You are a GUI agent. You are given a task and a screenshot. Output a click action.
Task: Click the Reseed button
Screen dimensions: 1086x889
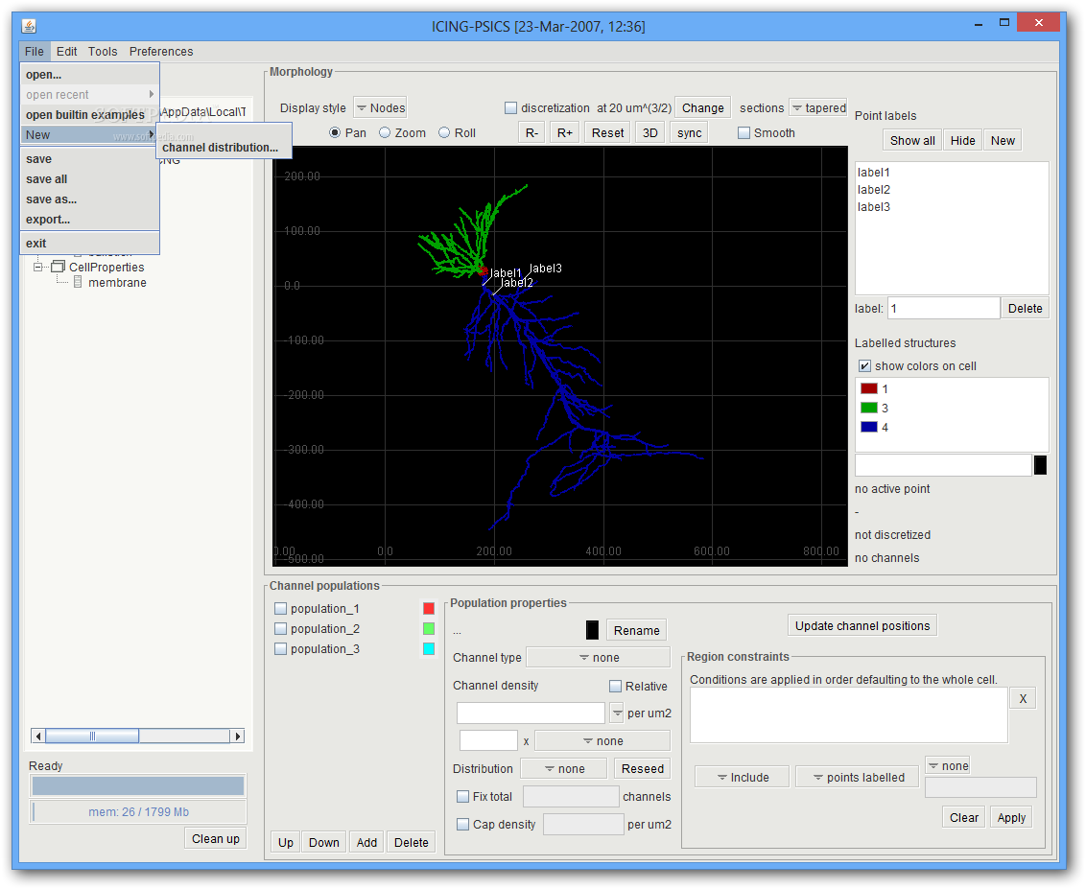click(642, 768)
